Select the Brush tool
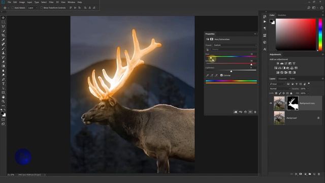The width and height of the screenshot is (325, 183). point(3,49)
